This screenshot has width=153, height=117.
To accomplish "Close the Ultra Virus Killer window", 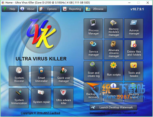I will tap(148, 3).
